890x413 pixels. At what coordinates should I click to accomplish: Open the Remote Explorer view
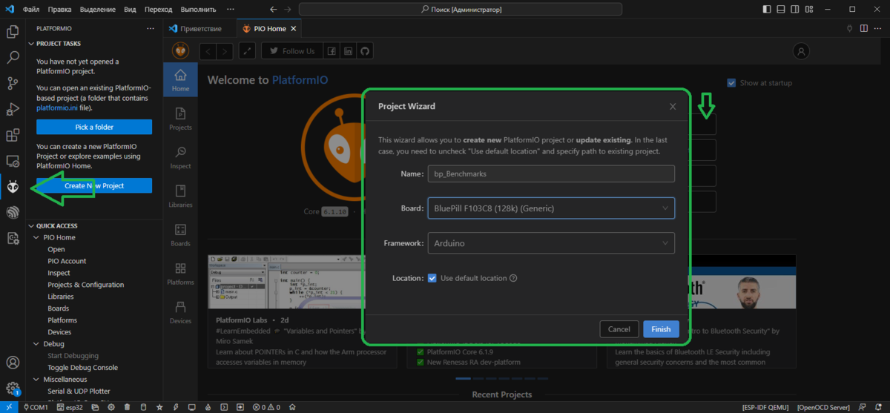coord(13,161)
